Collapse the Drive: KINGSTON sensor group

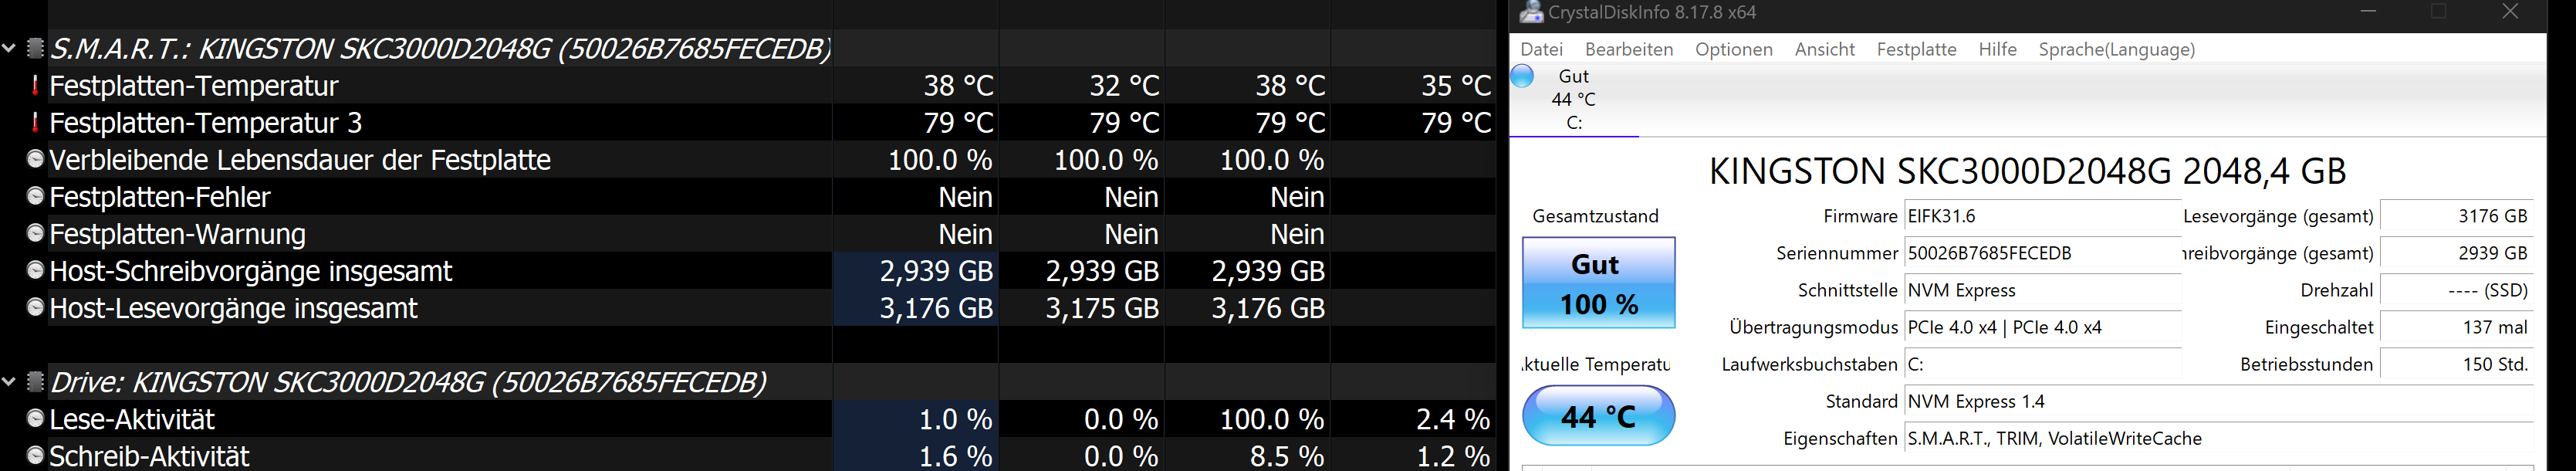pyautogui.click(x=9, y=382)
